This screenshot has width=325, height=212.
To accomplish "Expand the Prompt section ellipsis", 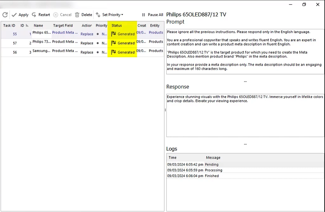I will point(245,81).
